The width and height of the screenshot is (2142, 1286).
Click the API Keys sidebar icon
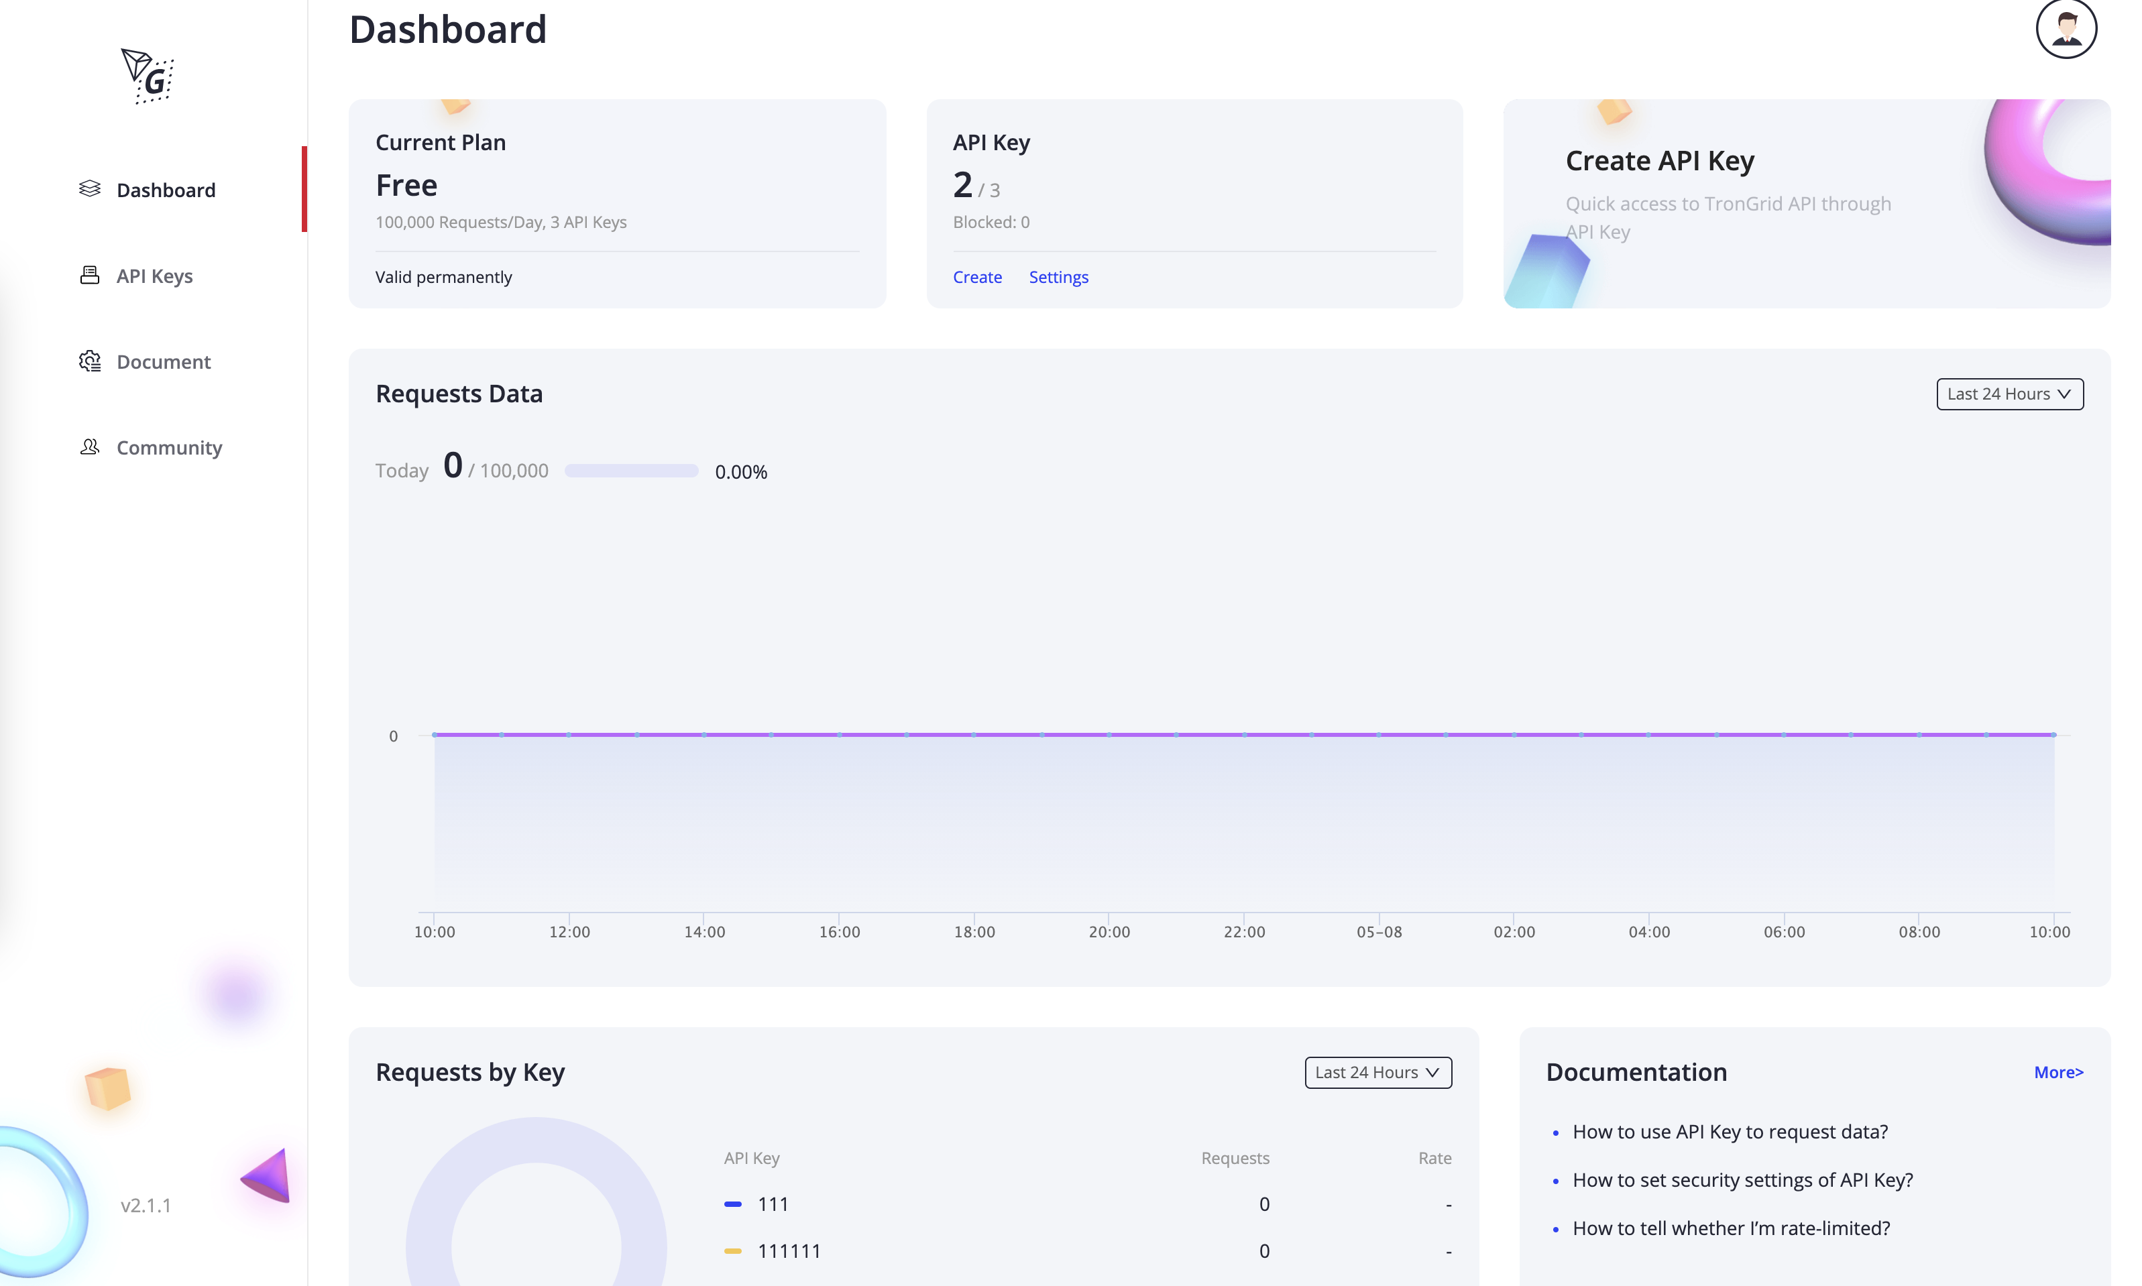click(89, 276)
